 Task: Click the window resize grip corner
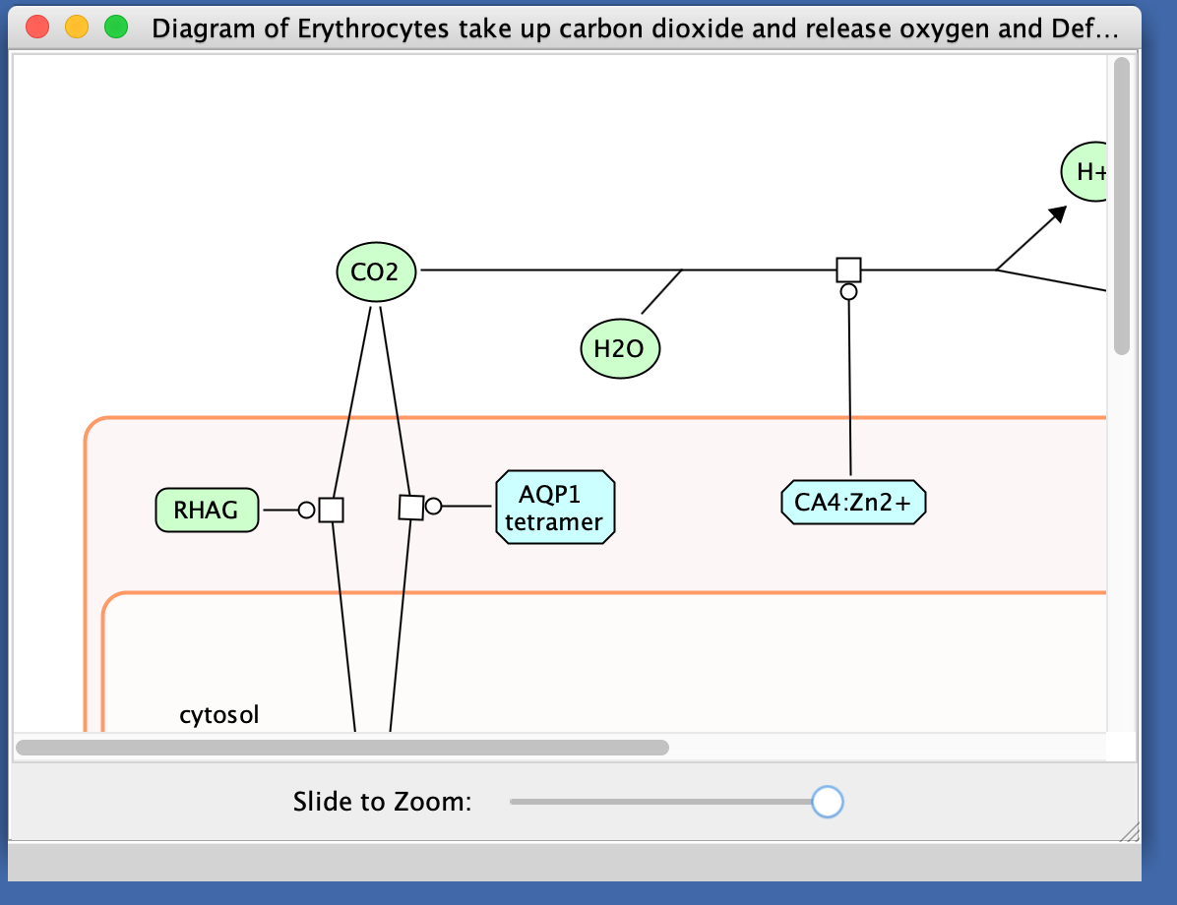point(1130,832)
